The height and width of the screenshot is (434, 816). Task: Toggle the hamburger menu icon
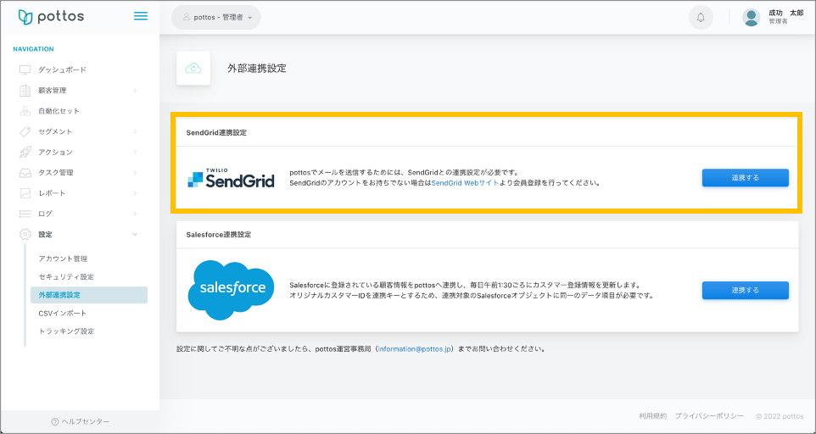(141, 16)
